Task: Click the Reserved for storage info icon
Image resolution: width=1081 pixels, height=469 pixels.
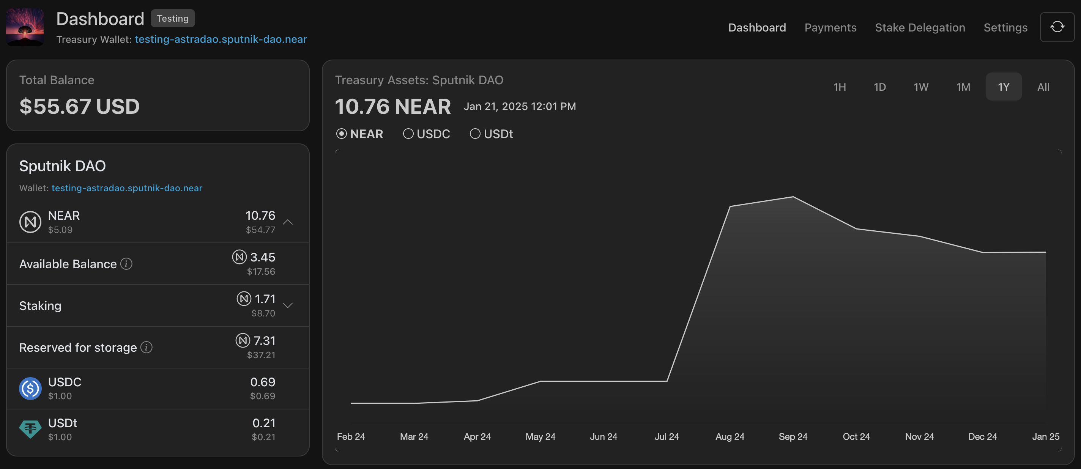Action: coord(147,347)
